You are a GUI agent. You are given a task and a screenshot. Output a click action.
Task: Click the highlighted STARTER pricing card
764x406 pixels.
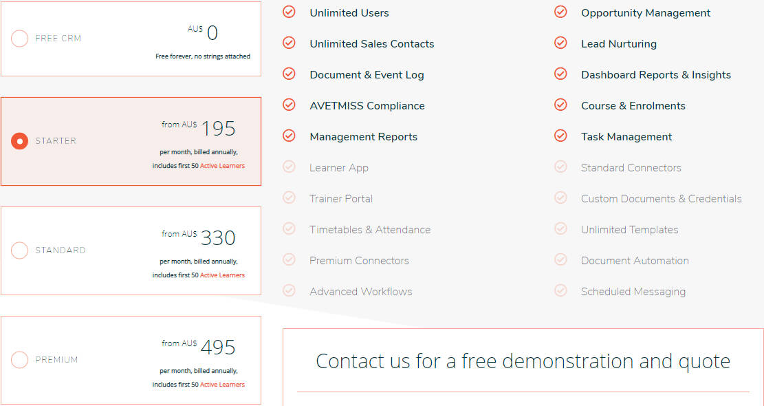pyautogui.click(x=131, y=141)
